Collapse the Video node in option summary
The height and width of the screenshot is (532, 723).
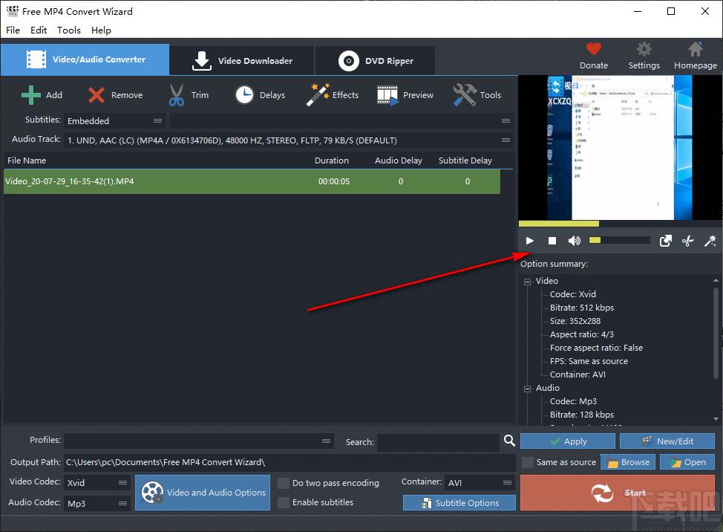(527, 282)
